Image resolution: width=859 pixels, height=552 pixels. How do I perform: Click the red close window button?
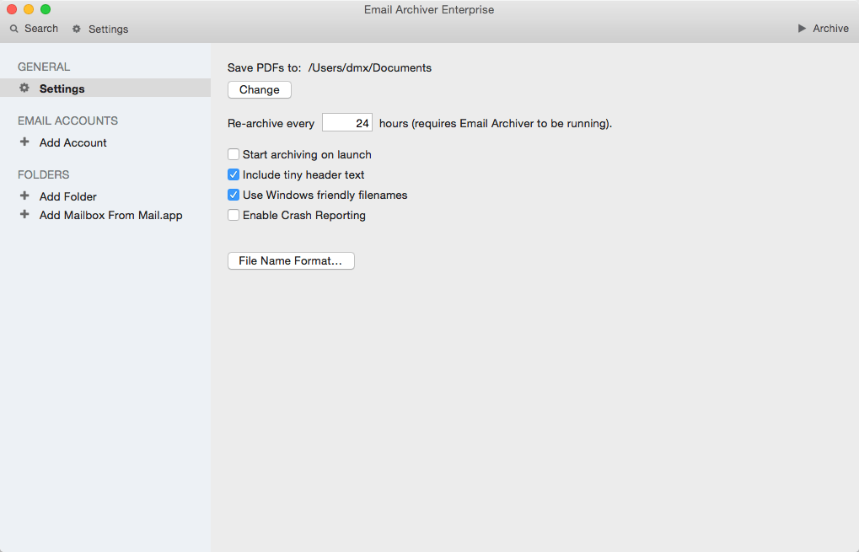pyautogui.click(x=12, y=9)
